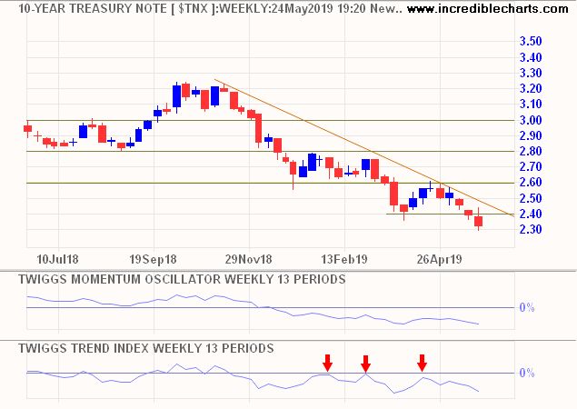Click the 2.80 price axis label
Image resolution: width=577 pixels, height=409 pixels.
(x=531, y=151)
